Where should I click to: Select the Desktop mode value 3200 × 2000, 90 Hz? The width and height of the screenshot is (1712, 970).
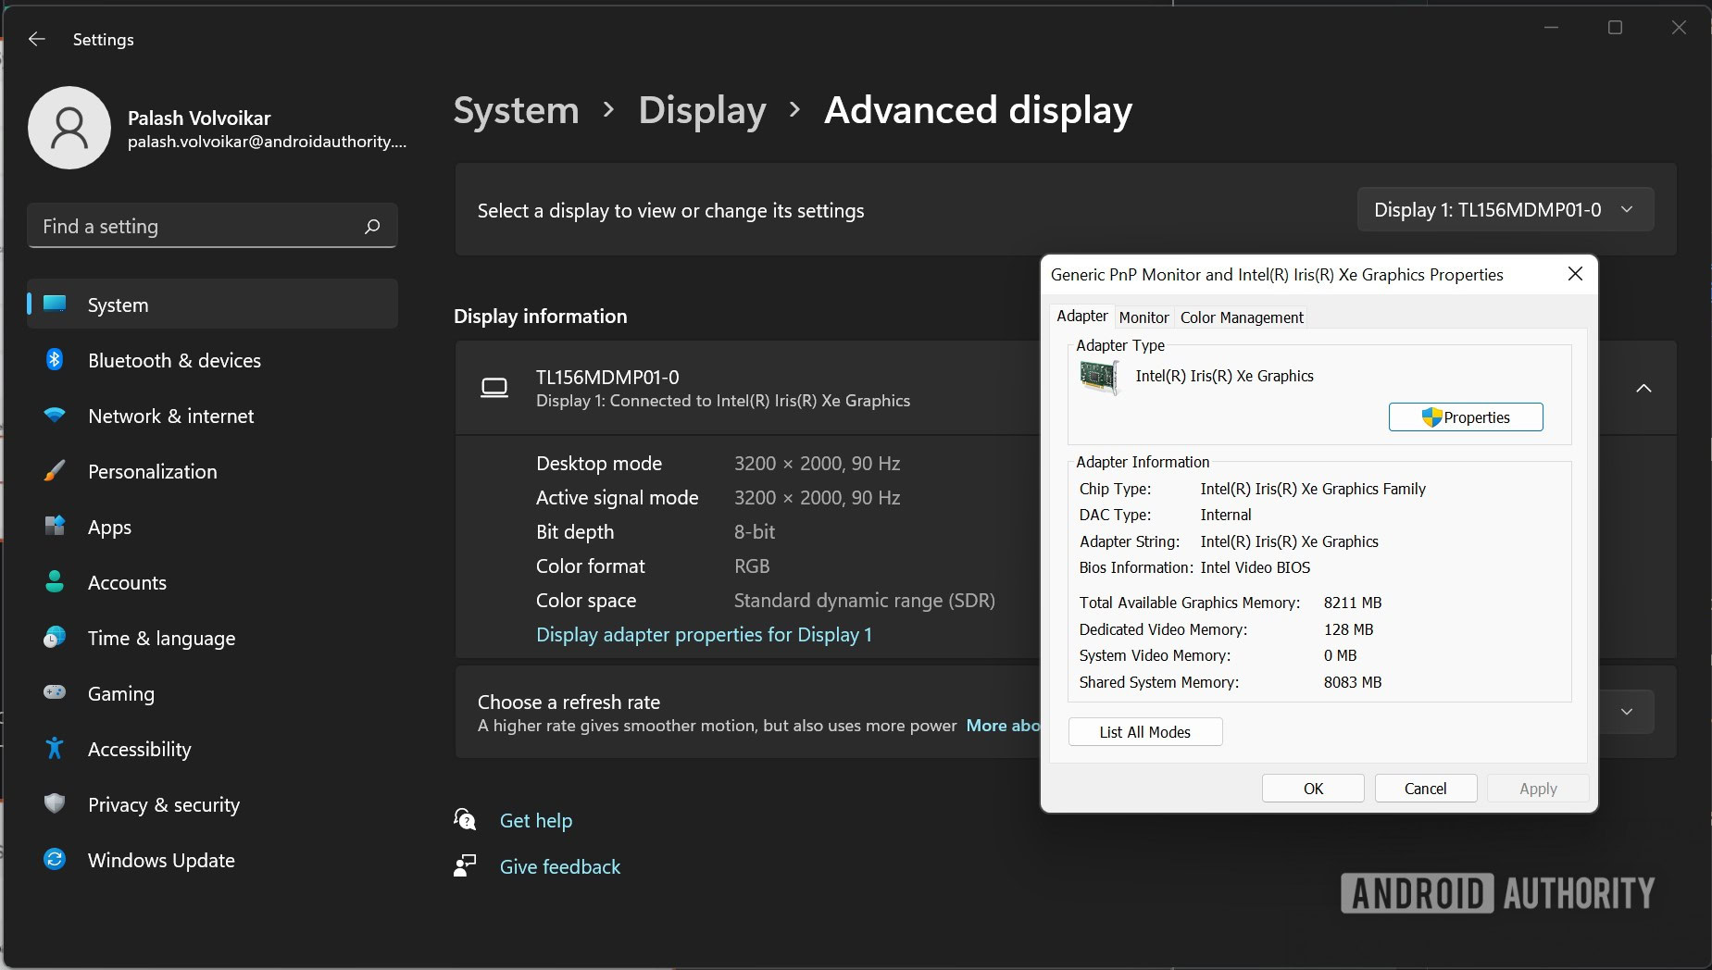[x=817, y=463]
